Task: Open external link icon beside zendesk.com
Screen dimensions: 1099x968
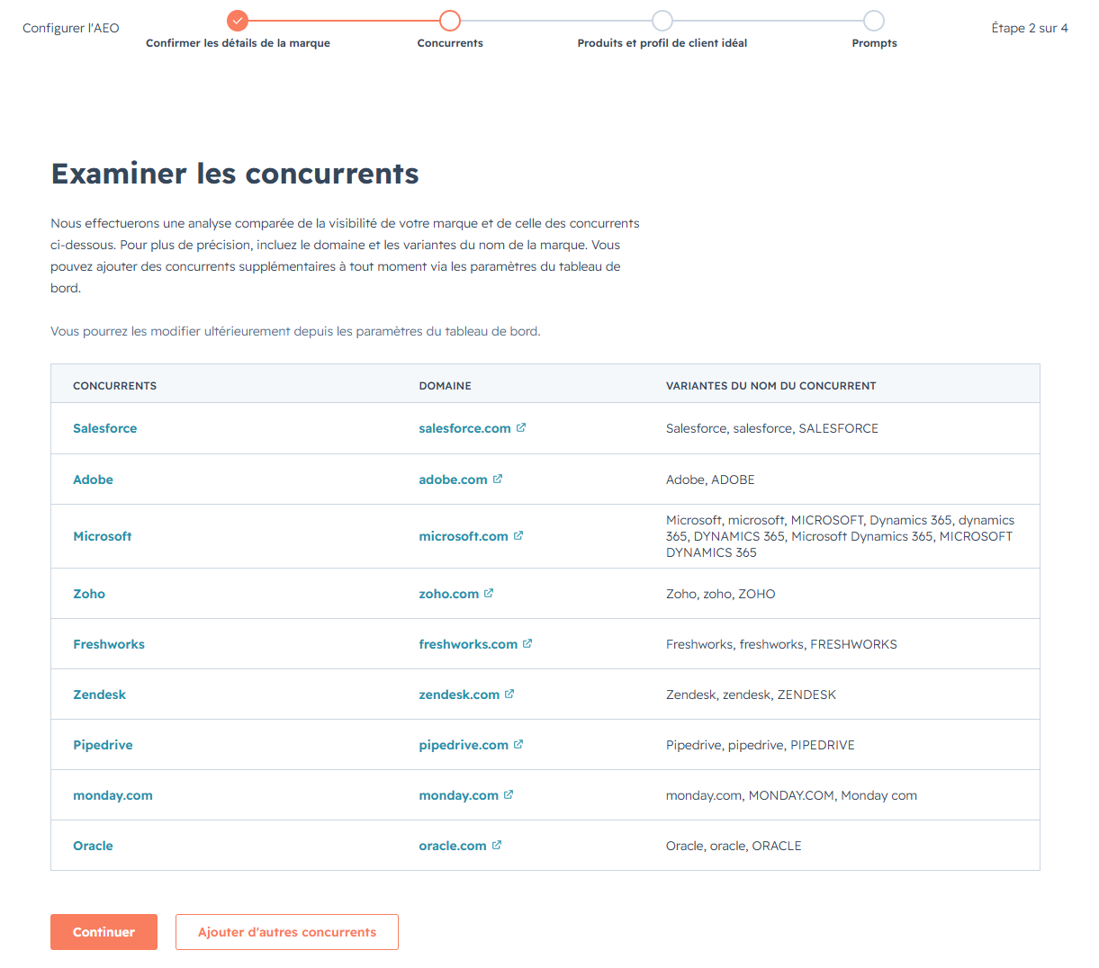Action: click(x=509, y=695)
